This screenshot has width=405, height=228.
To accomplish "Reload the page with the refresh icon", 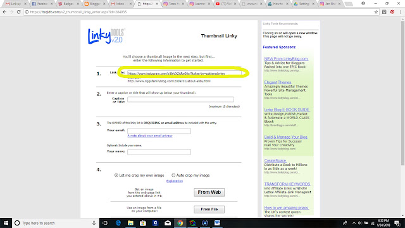I will pos(18,12).
